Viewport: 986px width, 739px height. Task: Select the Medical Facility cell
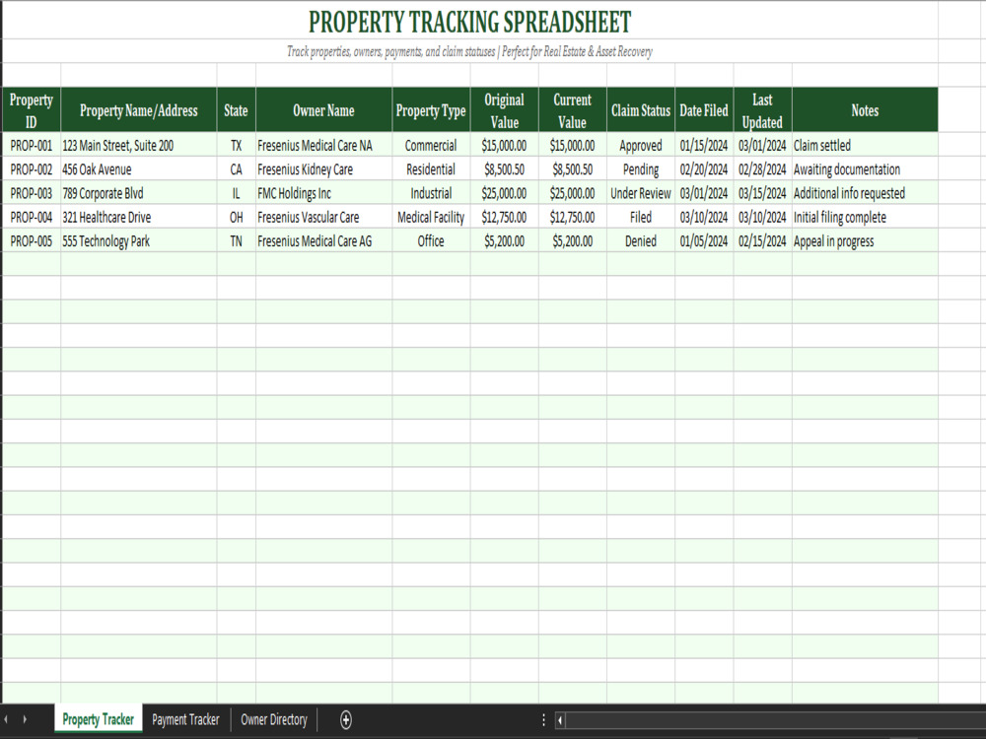[x=431, y=217]
